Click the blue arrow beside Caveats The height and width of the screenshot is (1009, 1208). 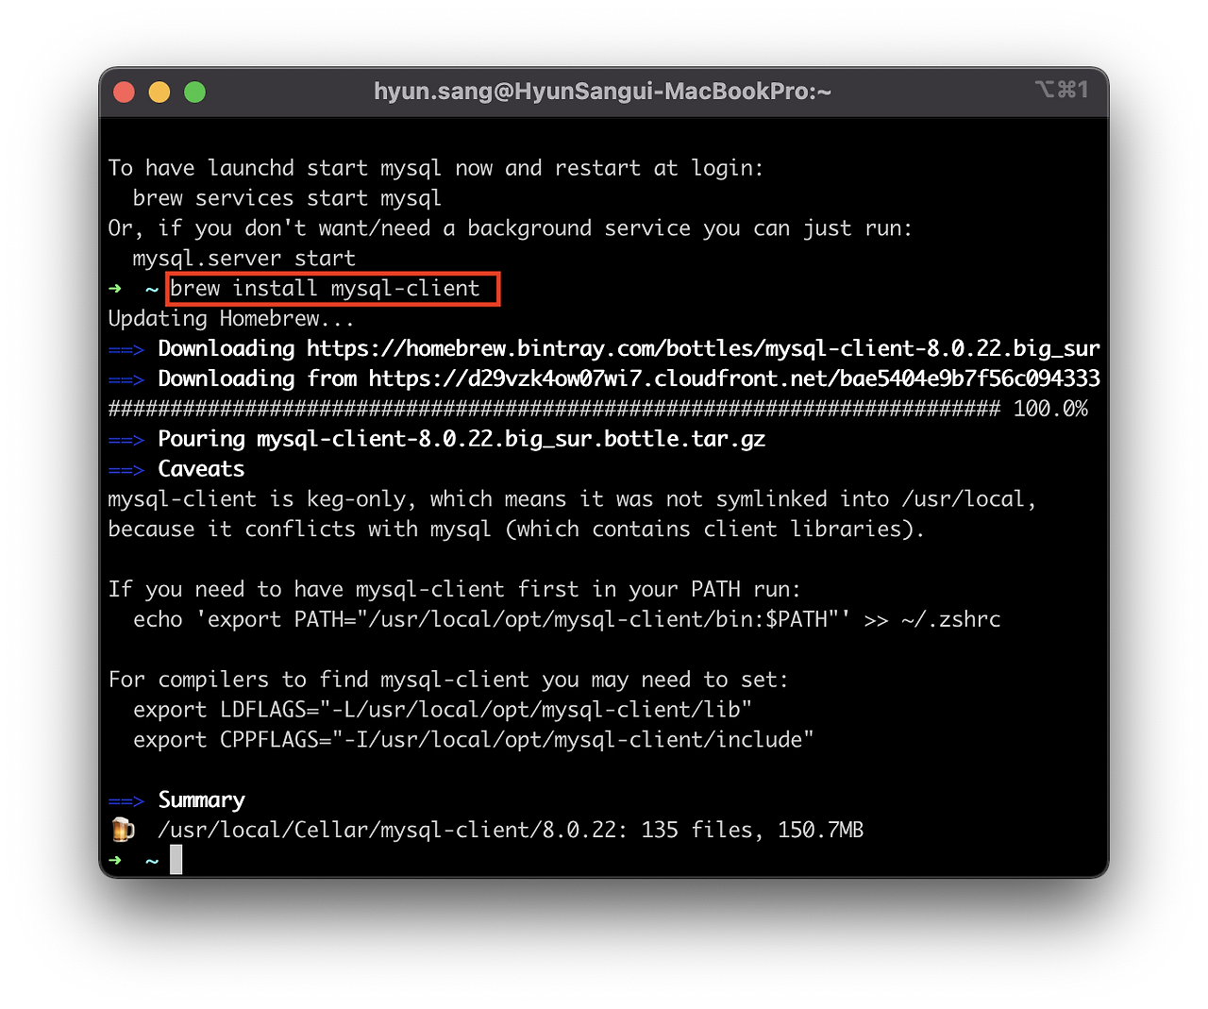pos(126,470)
